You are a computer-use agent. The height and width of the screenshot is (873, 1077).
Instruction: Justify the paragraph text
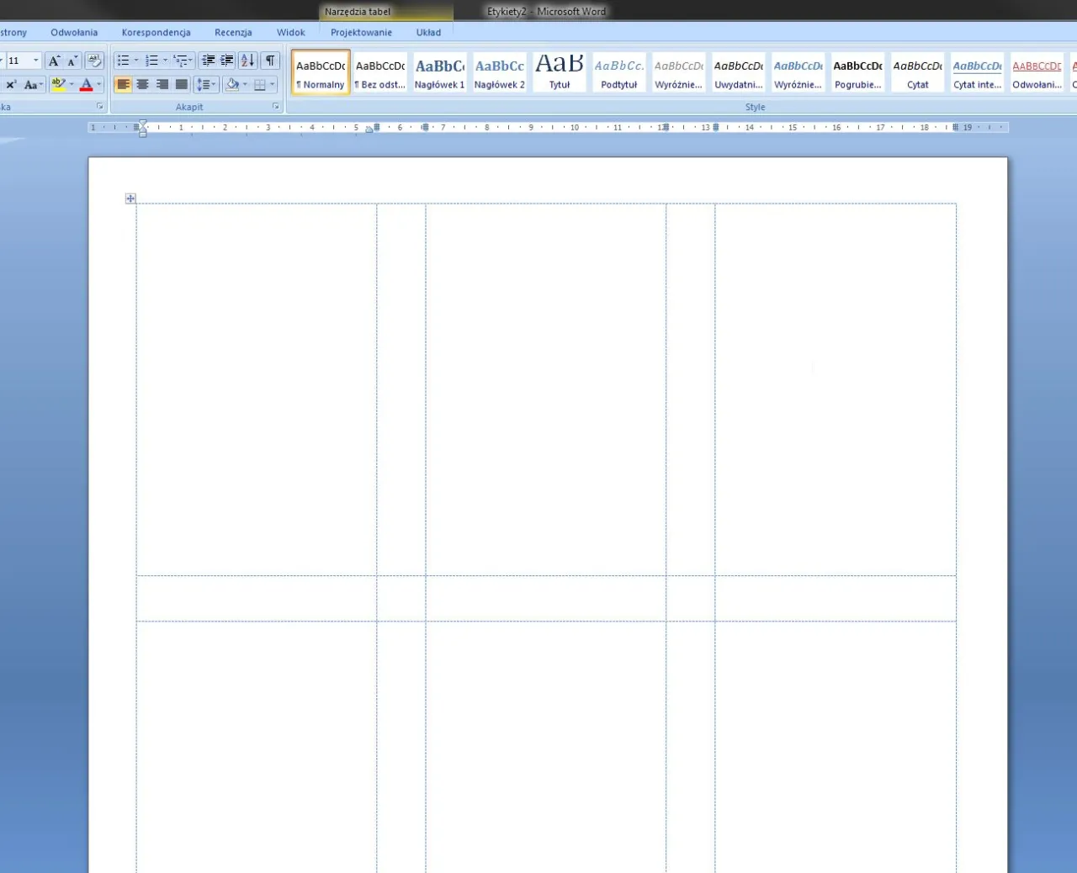coord(181,85)
